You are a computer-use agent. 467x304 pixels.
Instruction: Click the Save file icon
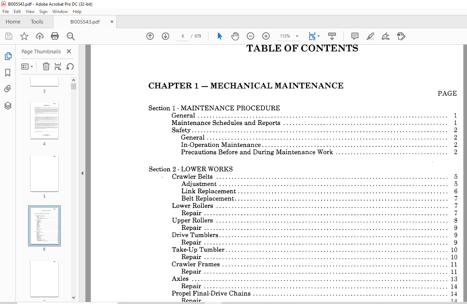click(9, 36)
